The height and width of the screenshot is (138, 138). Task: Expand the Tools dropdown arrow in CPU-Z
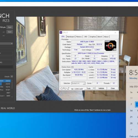[94, 88]
